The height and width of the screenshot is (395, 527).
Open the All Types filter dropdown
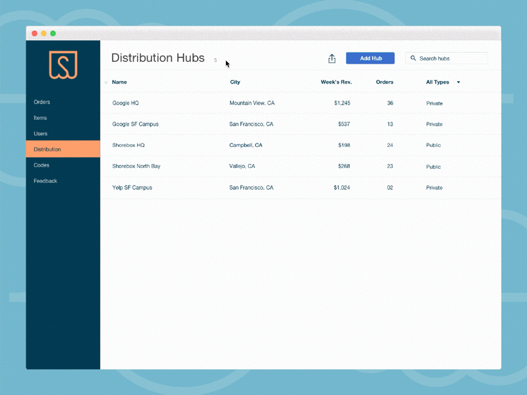[443, 82]
